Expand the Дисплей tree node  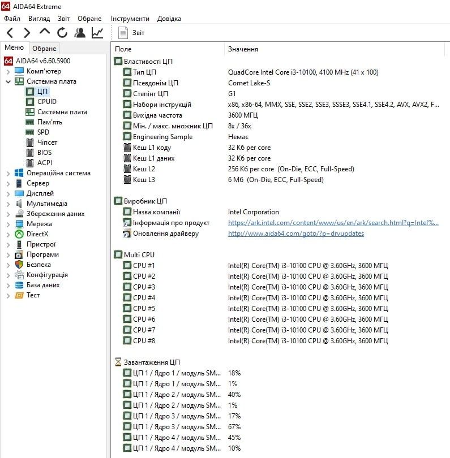[x=8, y=194]
